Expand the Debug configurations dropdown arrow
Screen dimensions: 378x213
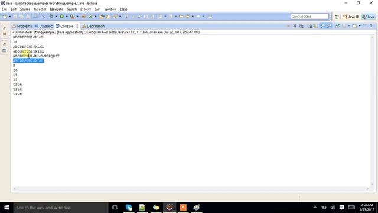click(56, 17)
